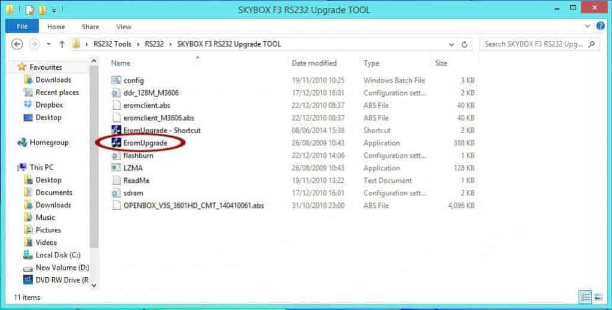The width and height of the screenshot is (612, 310).
Task: Click the search magnifier icon
Action: pos(592,44)
